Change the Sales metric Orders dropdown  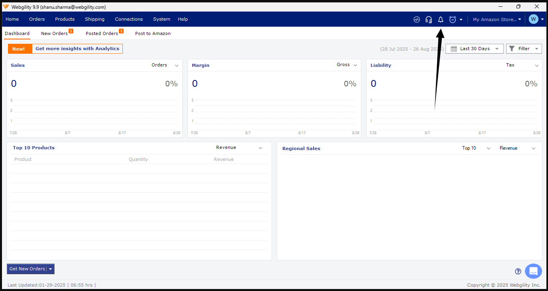(x=165, y=65)
